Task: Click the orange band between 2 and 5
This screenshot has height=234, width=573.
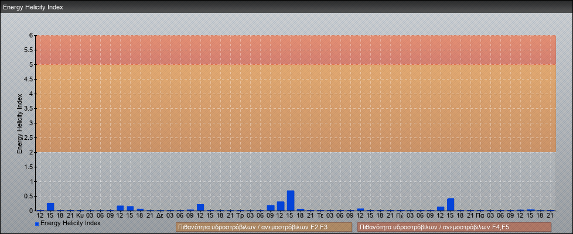Action: (x=296, y=108)
